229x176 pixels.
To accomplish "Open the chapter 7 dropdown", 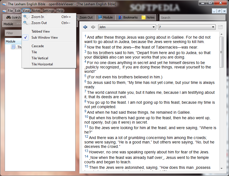I will coord(187,27).
